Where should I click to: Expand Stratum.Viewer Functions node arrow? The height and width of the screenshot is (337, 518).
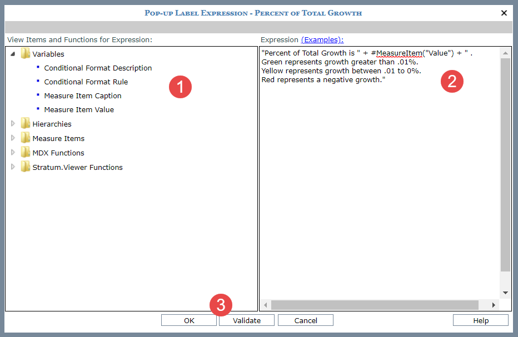click(13, 167)
